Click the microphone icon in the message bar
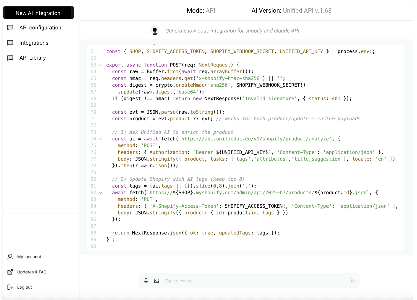Viewport: 417px width, 300px height. [146, 281]
